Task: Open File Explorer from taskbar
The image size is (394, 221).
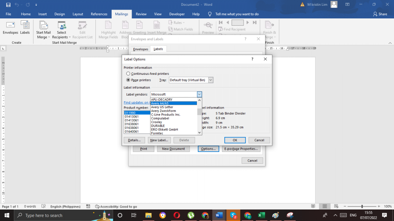Action: tap(149, 215)
